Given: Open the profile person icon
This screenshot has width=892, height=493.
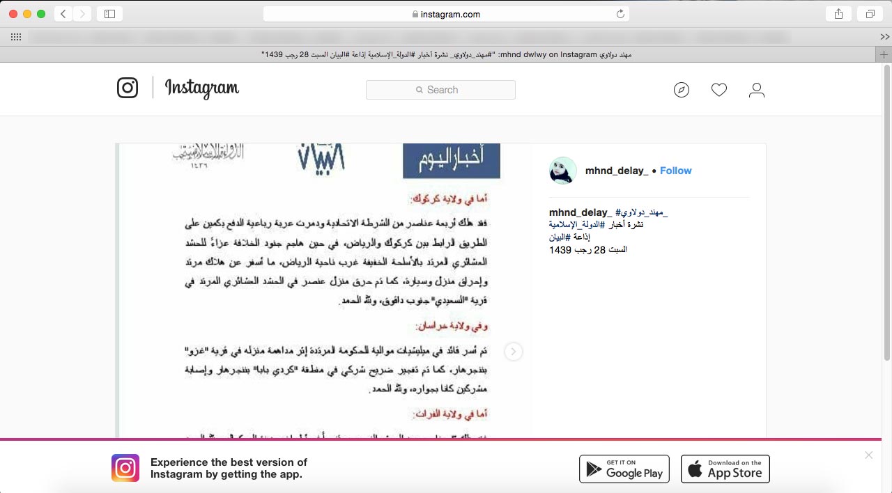Looking at the screenshot, I should (x=756, y=90).
